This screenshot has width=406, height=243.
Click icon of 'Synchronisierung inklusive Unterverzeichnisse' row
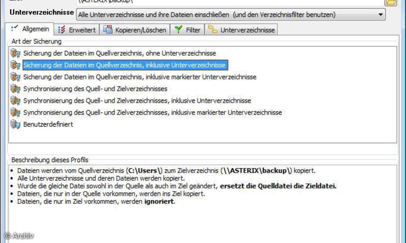pos(16,101)
